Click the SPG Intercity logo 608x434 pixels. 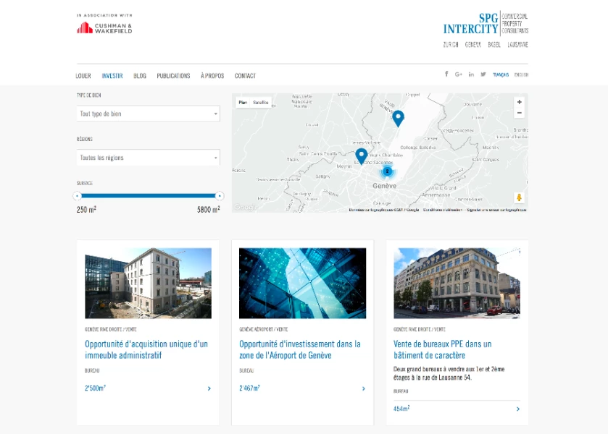click(x=486, y=24)
